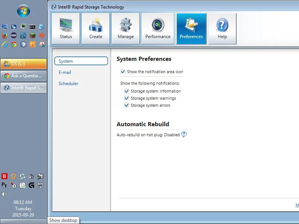Click the pencil with play tray icon
The width and height of the screenshot is (299, 224).
(13, 185)
